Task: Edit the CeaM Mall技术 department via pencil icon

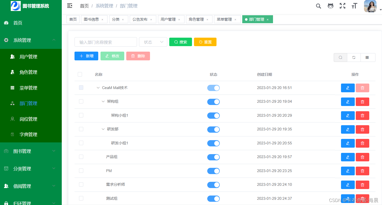Action: click(x=348, y=88)
